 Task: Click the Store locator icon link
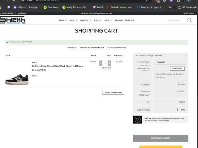point(20,13)
